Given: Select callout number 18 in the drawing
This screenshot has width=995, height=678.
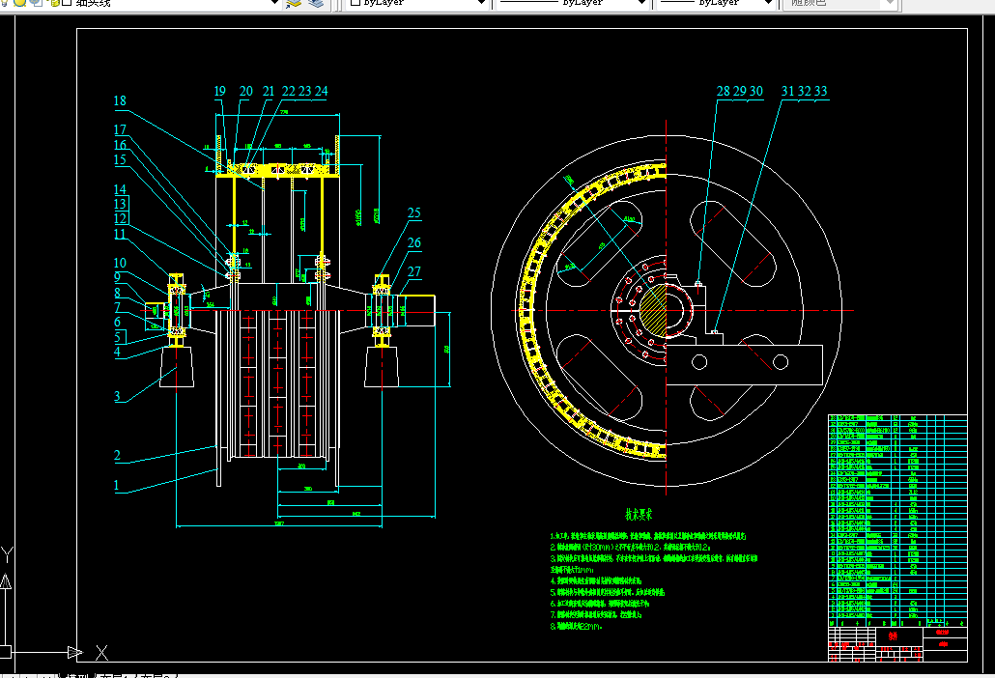Looking at the screenshot, I should (120, 100).
